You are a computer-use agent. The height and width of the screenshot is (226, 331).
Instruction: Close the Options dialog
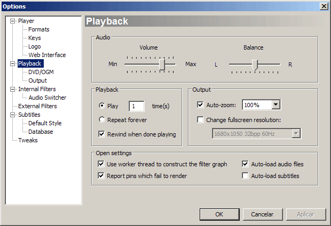324,6
